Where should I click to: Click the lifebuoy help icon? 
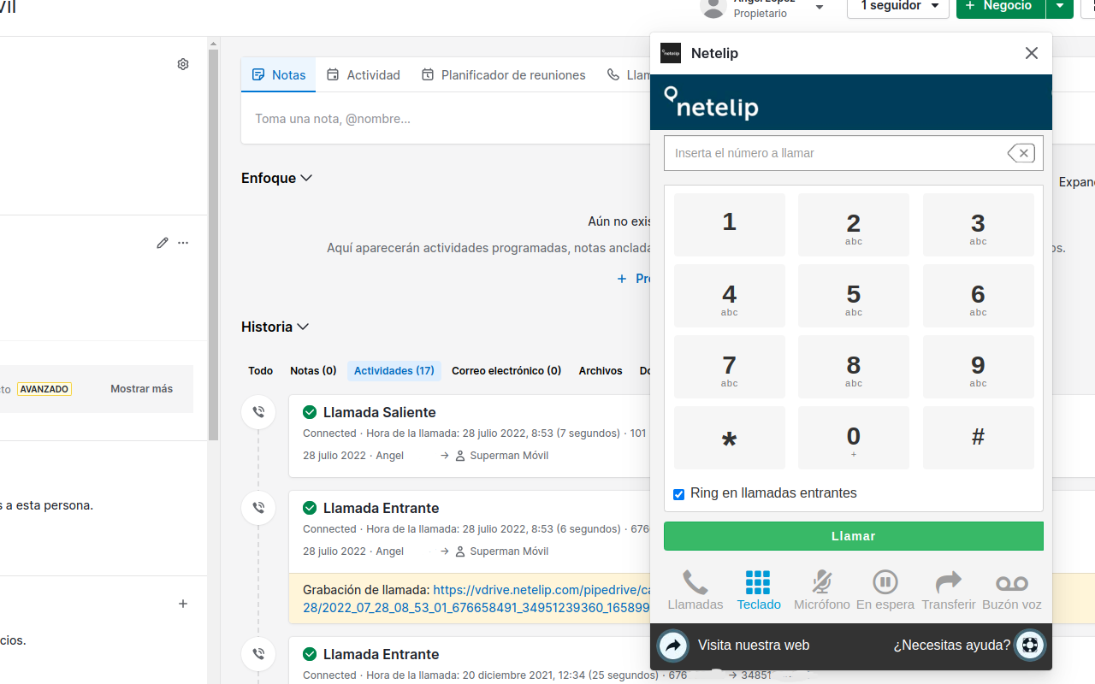click(1030, 646)
